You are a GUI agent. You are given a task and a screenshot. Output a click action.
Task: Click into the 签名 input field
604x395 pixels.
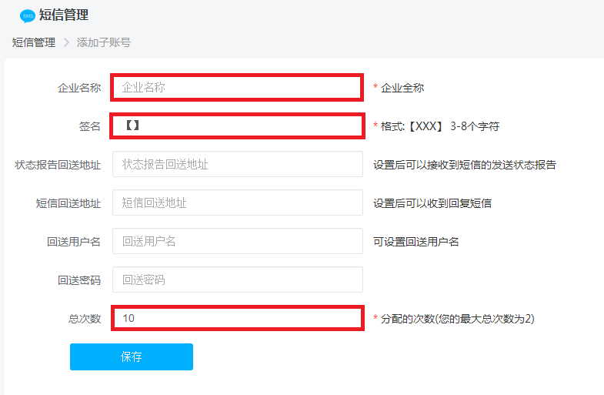click(x=237, y=126)
